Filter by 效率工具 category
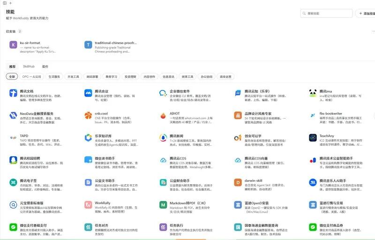Image resolution: width=375 pixels, height=240 pixels. (x=187, y=77)
